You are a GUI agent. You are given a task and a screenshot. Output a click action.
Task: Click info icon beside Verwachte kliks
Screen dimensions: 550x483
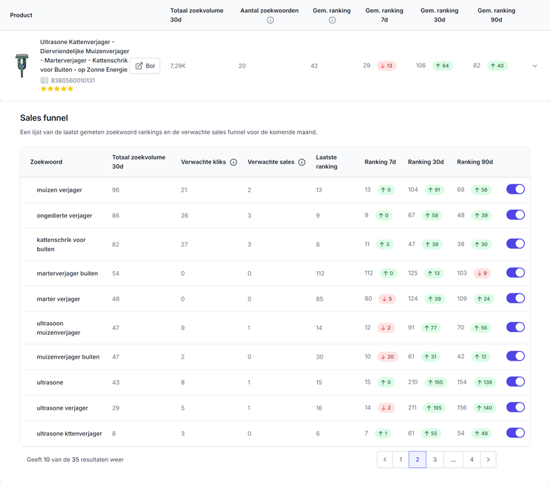[233, 162]
